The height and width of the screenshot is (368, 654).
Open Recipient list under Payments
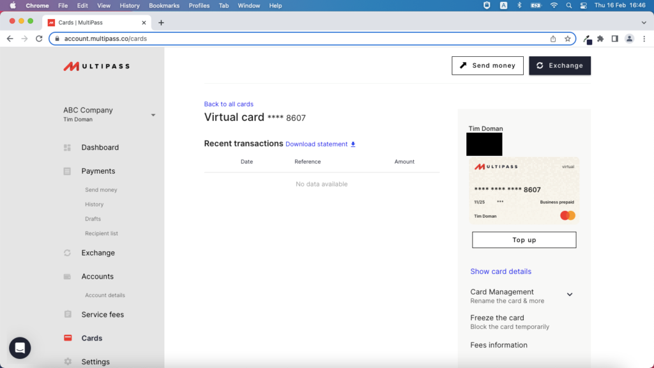coord(102,234)
